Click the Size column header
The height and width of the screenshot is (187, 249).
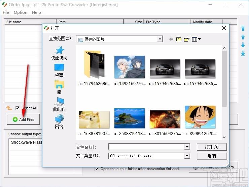[x=134, y=22]
